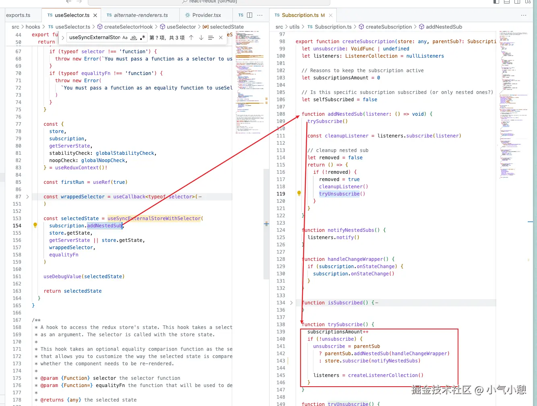Open customize layout button
The height and width of the screenshot is (406, 537).
coord(528,2)
